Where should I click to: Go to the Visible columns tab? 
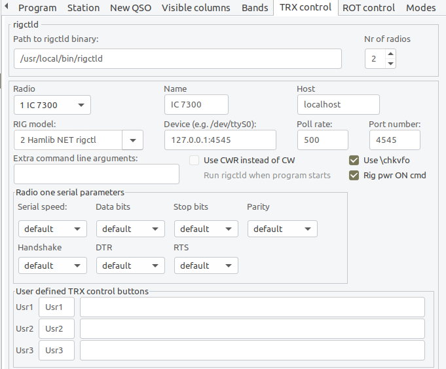(196, 8)
